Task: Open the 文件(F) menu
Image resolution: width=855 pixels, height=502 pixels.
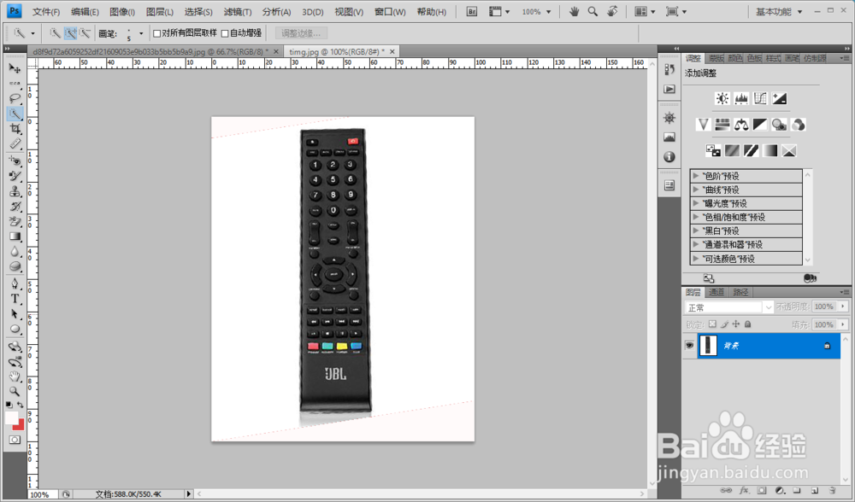Action: click(46, 12)
